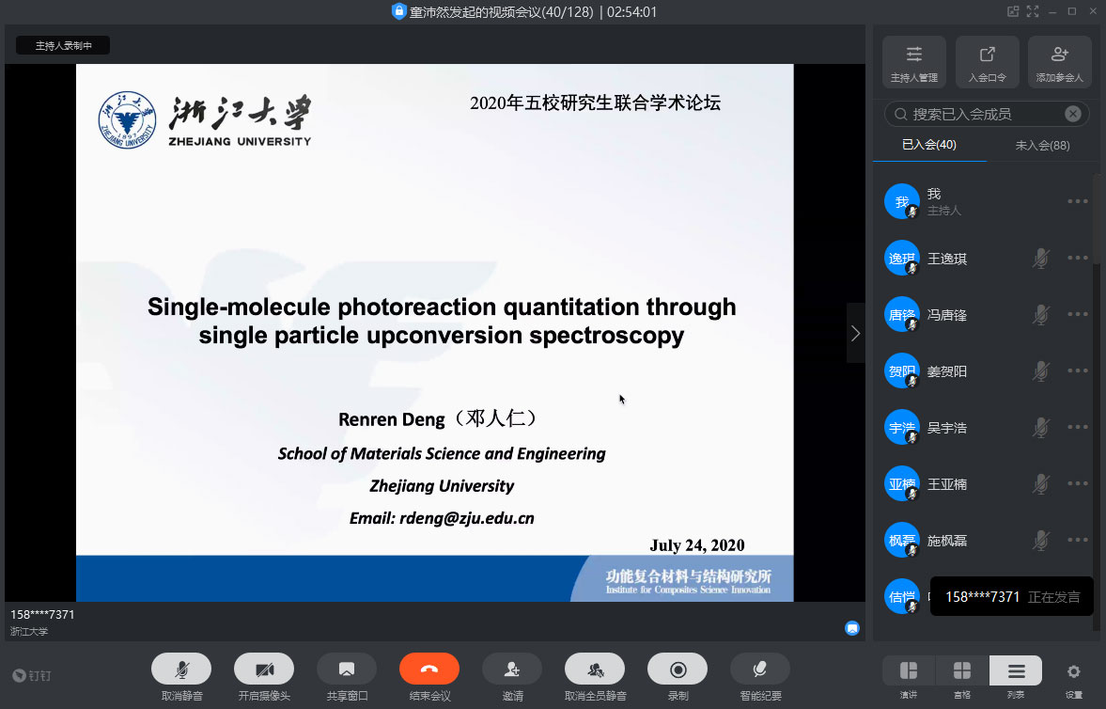
Task: Click the 共享窗口 screen share icon
Action: click(346, 669)
